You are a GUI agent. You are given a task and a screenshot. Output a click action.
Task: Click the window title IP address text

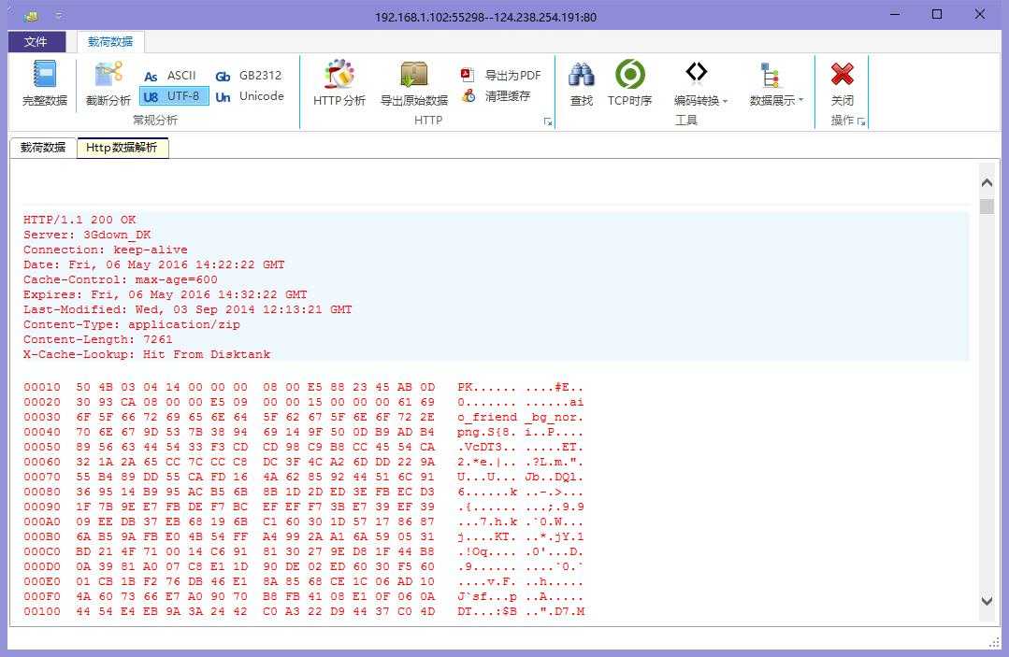point(486,18)
